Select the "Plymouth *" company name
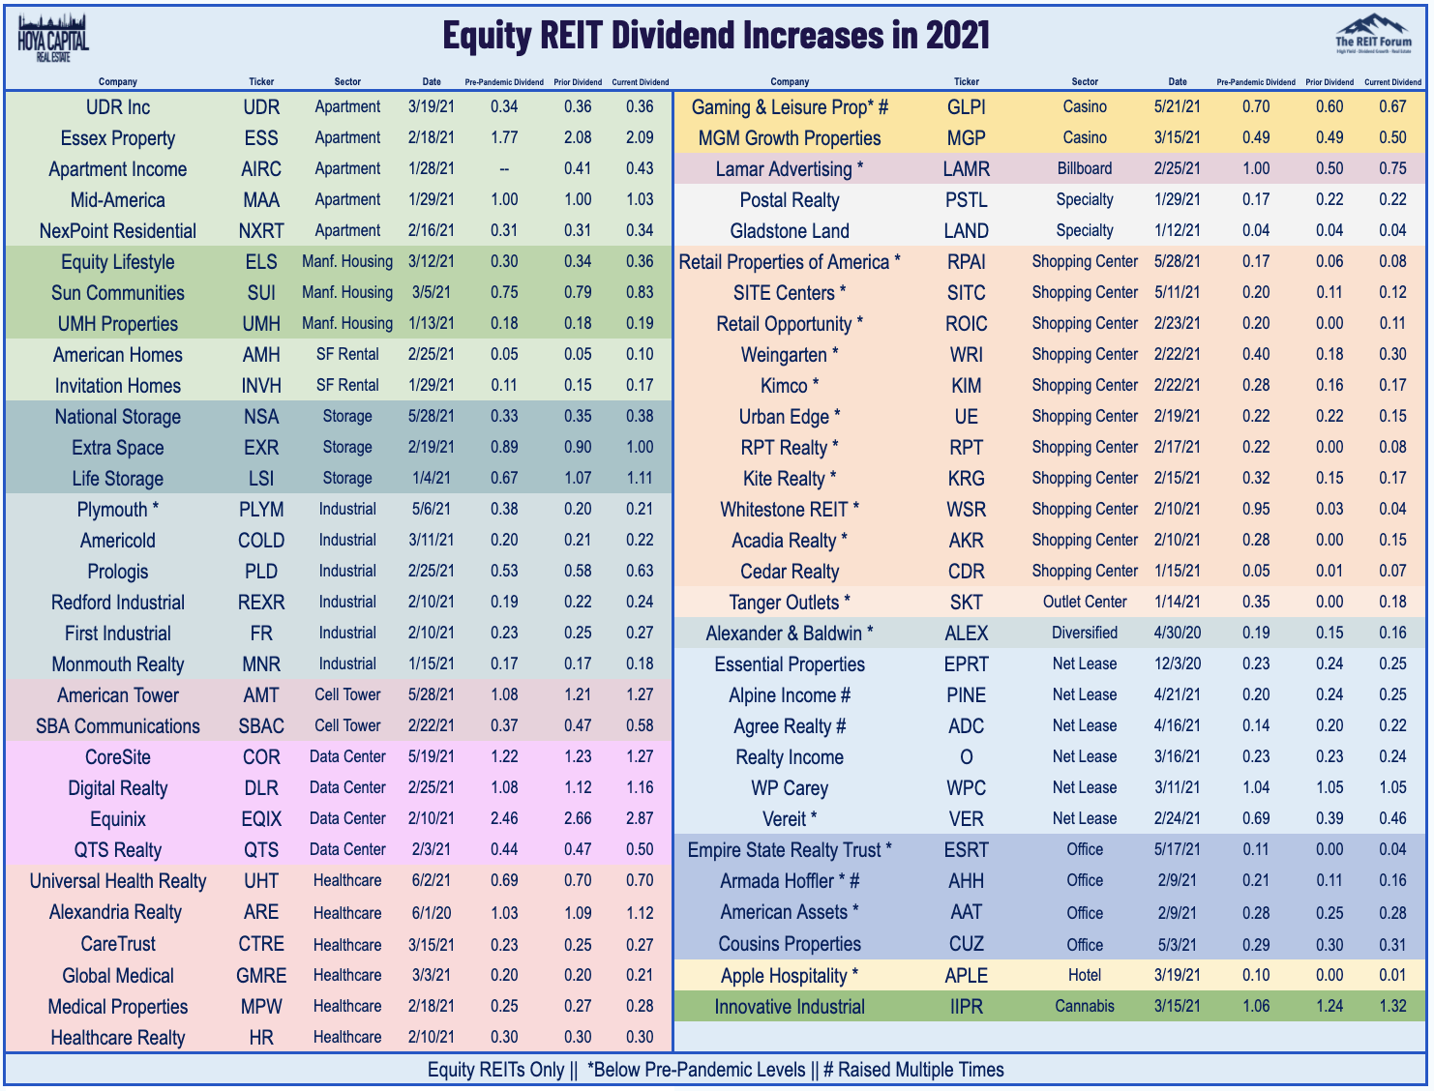 pyautogui.click(x=118, y=510)
